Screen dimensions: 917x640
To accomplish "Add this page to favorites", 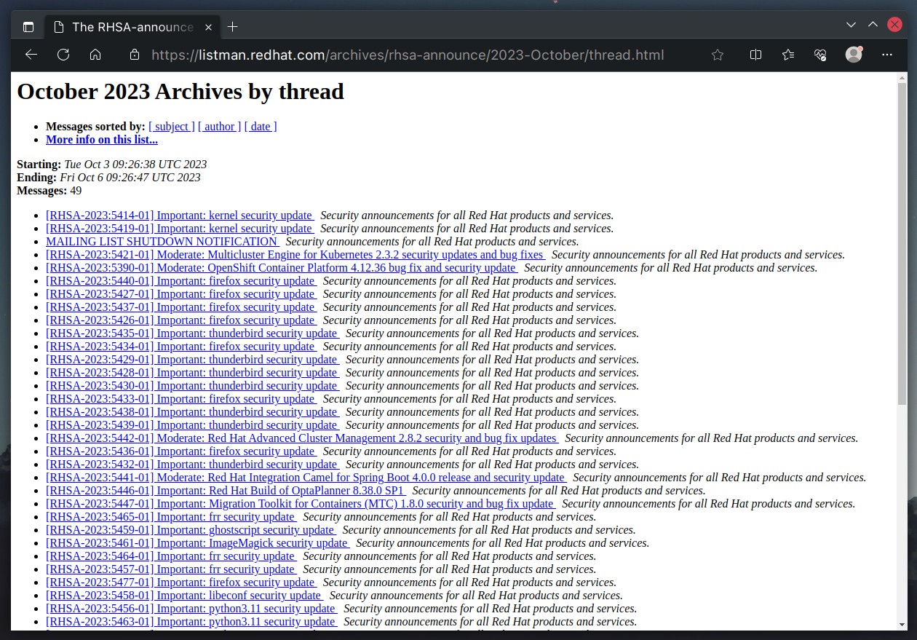I will click(x=718, y=55).
